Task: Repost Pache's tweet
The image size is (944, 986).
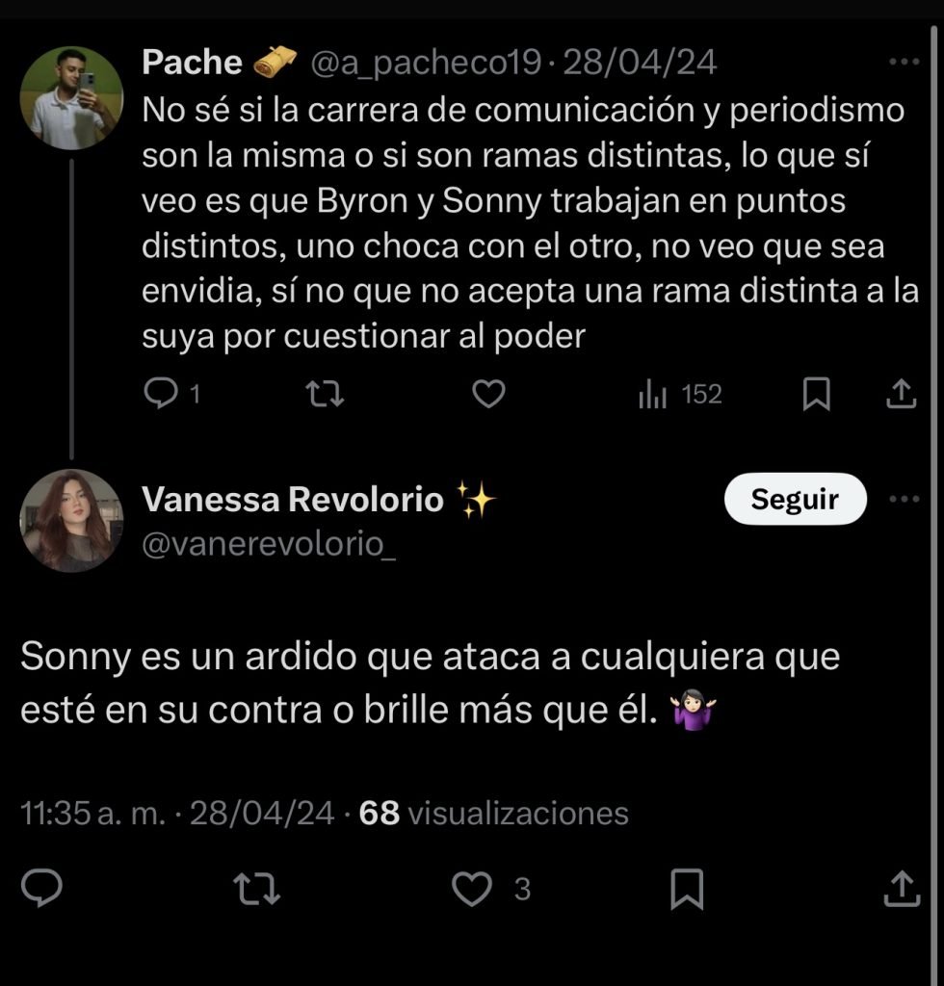Action: [x=324, y=394]
